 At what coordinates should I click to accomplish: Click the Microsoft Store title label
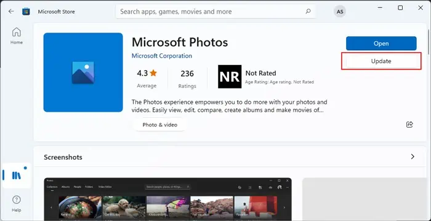tap(57, 12)
